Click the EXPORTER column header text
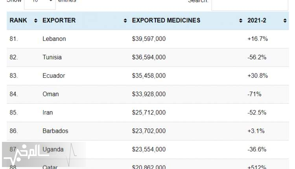Viewport: 295px width, 169px height. [x=59, y=20]
